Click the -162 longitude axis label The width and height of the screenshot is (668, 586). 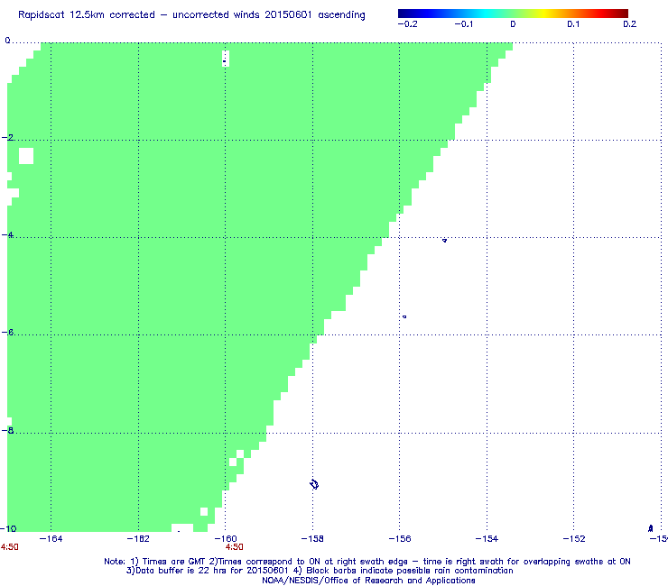[138, 539]
